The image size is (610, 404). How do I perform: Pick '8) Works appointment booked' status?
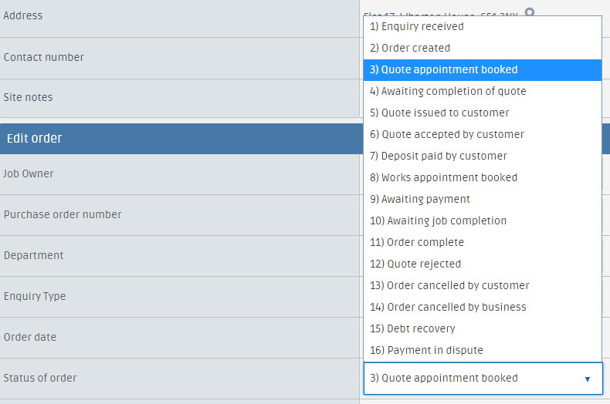483,177
